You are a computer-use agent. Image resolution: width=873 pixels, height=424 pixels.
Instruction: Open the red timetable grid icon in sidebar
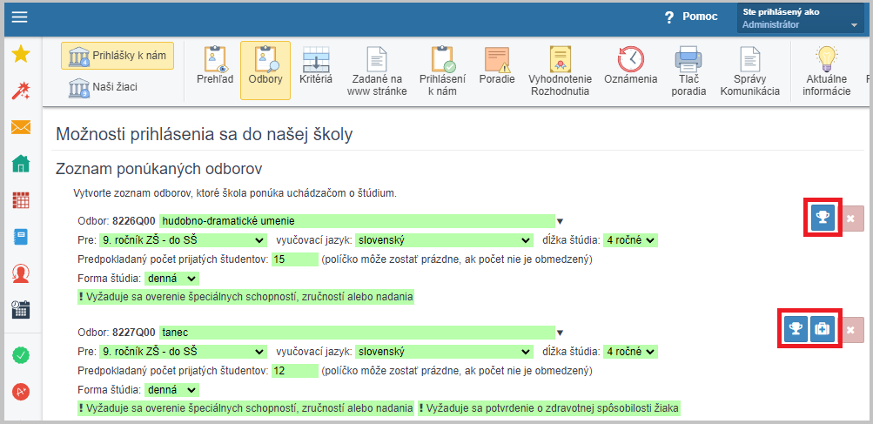coord(21,200)
